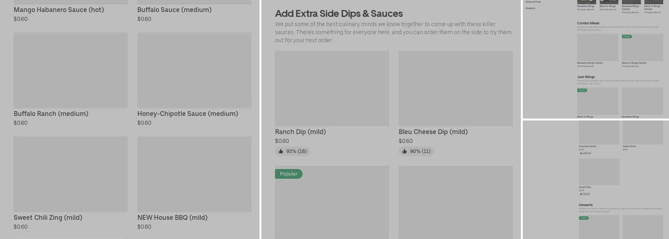Image resolution: width=669 pixels, height=239 pixels.
Task: Click thumbs-up icon under Bleu Cheese Dip
Action: [x=405, y=152]
